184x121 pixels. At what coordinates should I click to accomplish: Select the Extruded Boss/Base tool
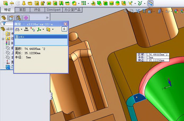pyautogui.click(x=6, y=3)
